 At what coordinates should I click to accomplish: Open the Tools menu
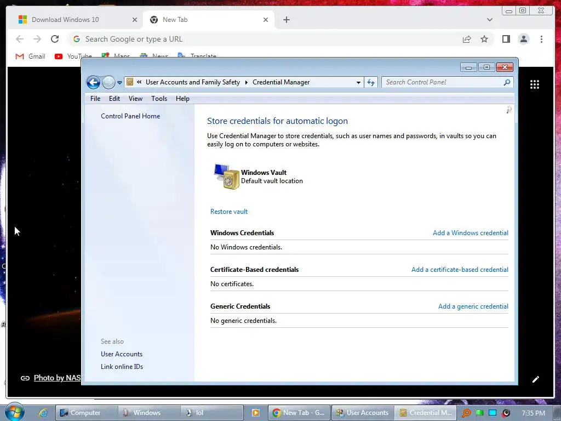click(159, 99)
